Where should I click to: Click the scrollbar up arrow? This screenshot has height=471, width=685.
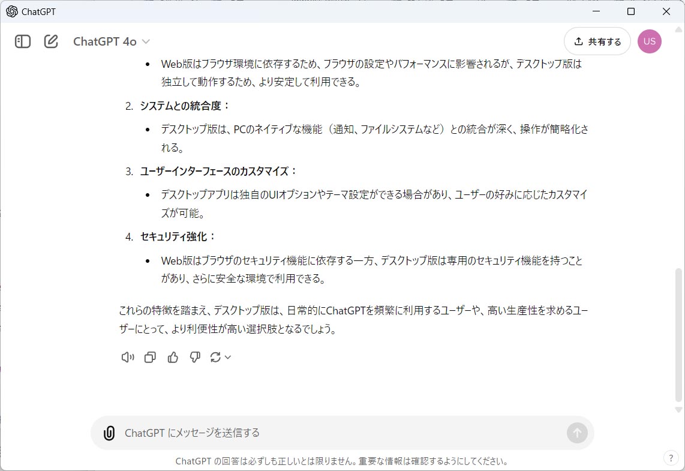[678, 30]
